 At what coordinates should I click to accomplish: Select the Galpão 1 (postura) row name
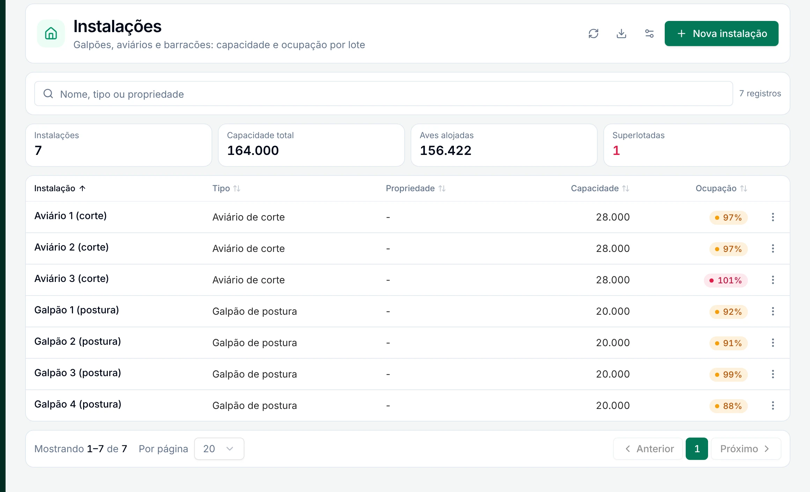tap(76, 310)
